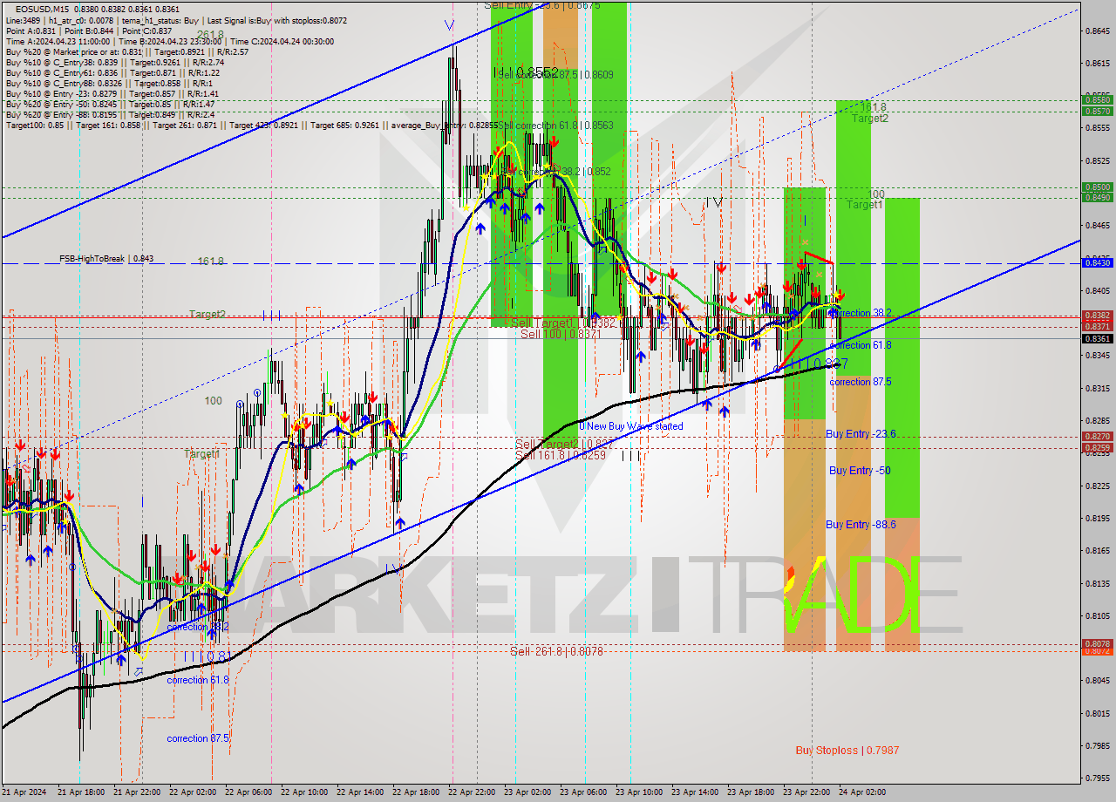
Task: Click the red 0.8259 price tag
Action: click(x=1097, y=448)
